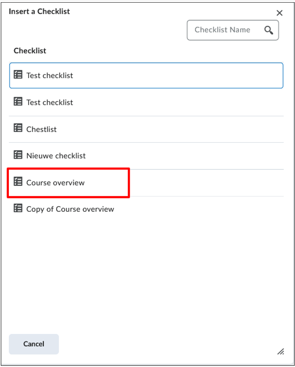Click the dialog resize handle corner
Screen dimensions: 295x367
click(x=280, y=352)
